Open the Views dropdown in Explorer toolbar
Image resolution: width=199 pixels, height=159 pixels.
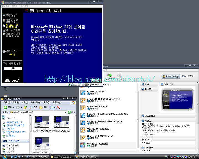point(53,108)
